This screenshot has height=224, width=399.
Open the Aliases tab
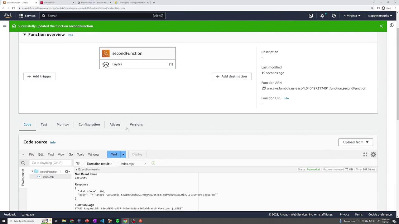click(115, 124)
